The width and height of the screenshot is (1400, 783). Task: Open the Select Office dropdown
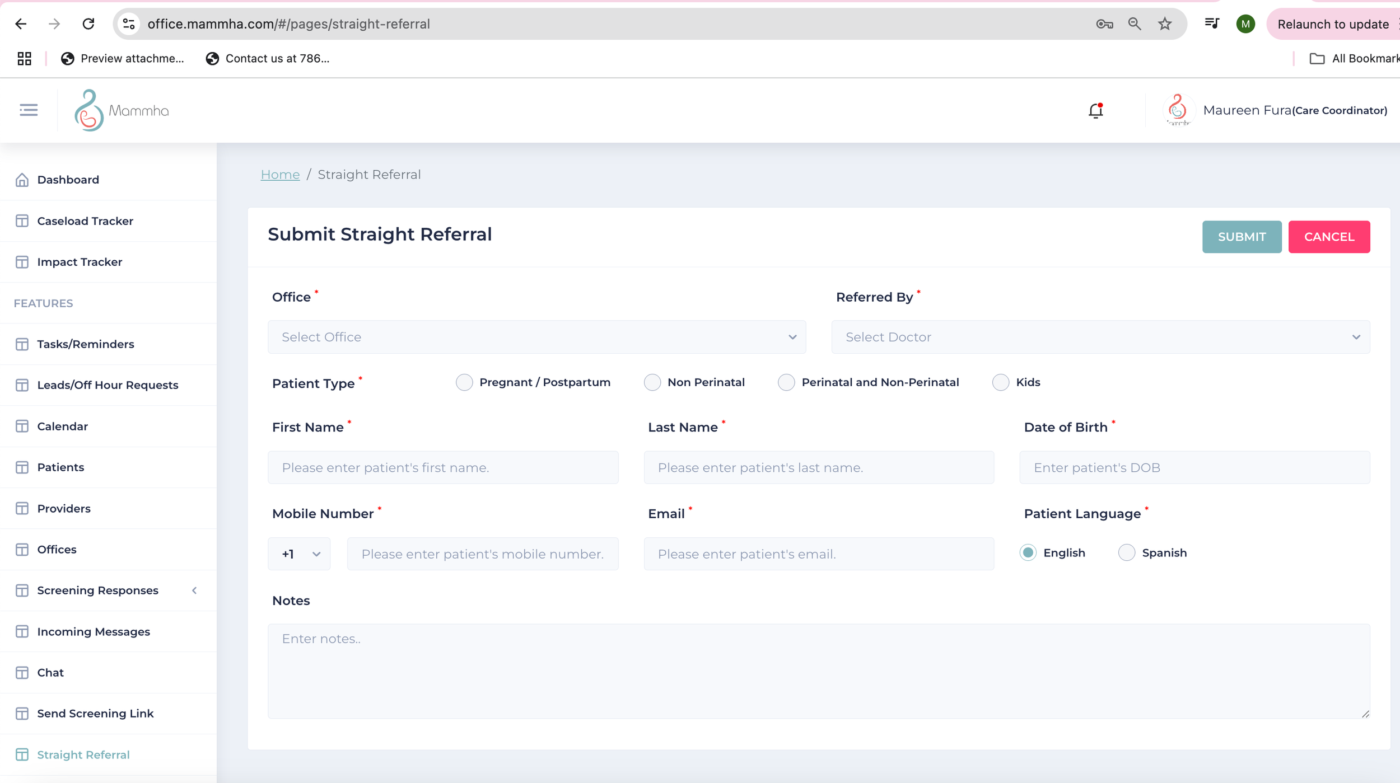click(x=536, y=337)
